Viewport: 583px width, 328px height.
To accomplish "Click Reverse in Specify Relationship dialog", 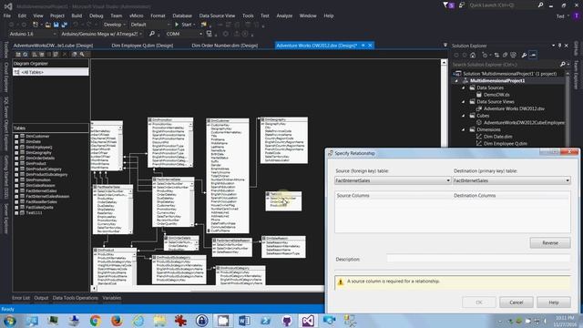I will click(550, 243).
